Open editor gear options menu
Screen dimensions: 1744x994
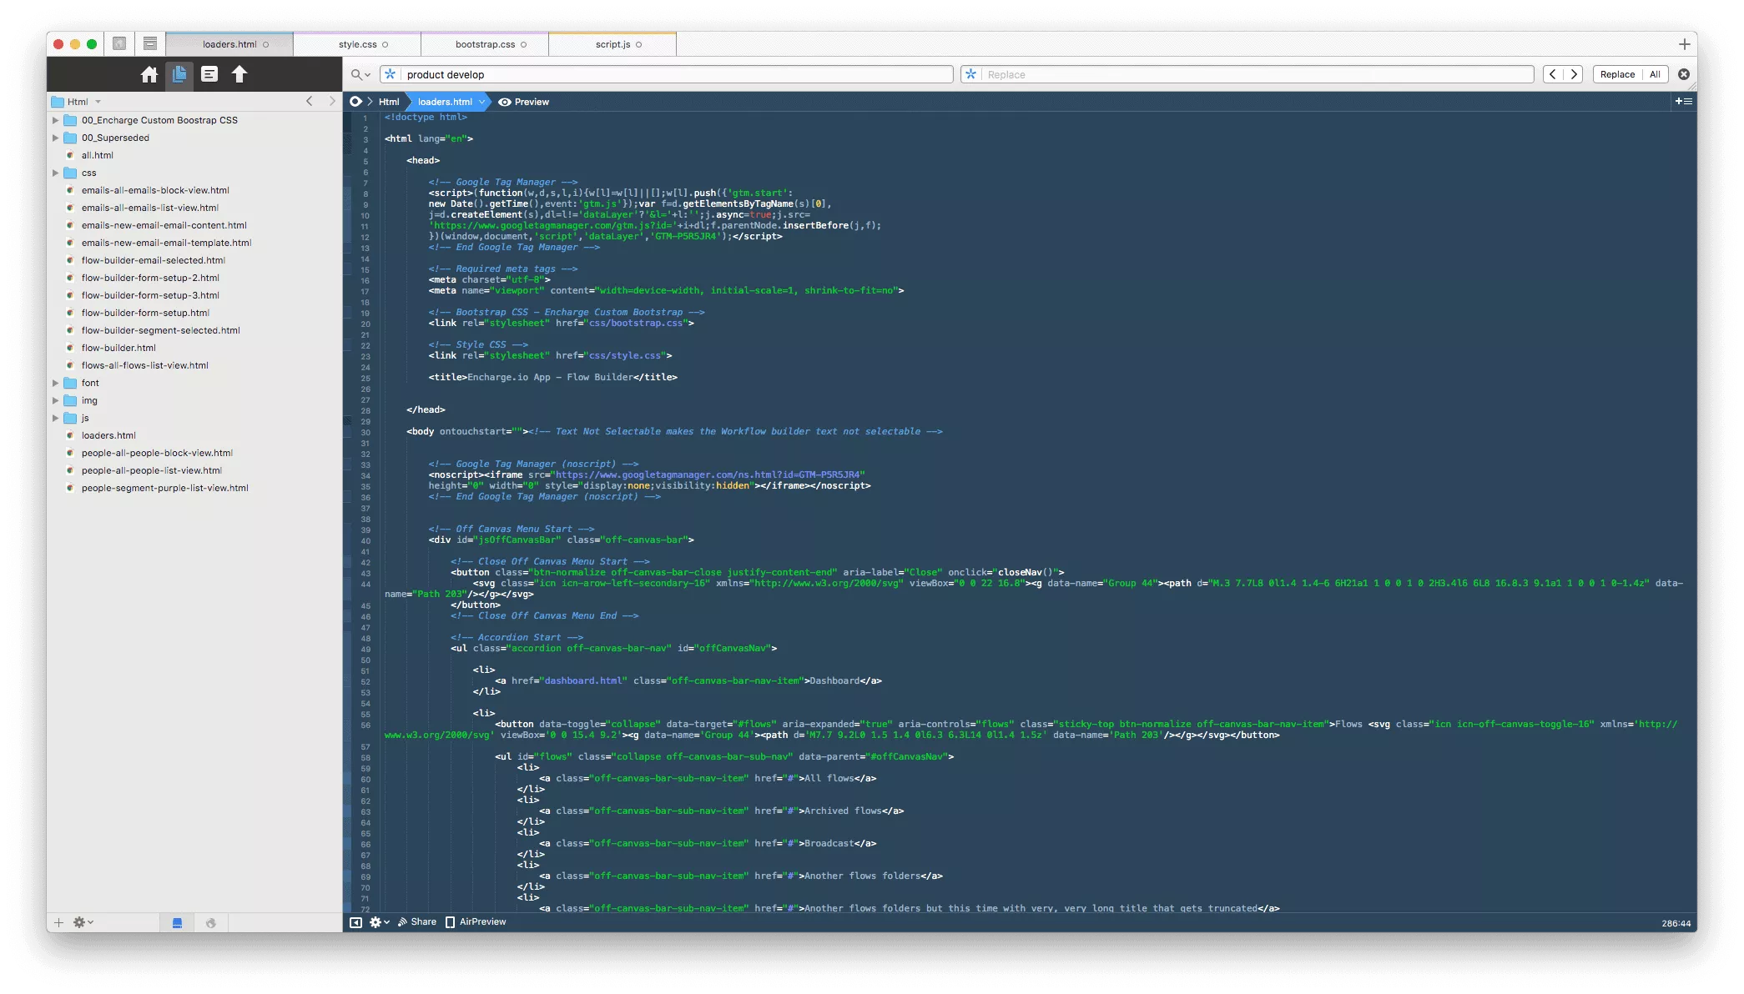pos(380,922)
